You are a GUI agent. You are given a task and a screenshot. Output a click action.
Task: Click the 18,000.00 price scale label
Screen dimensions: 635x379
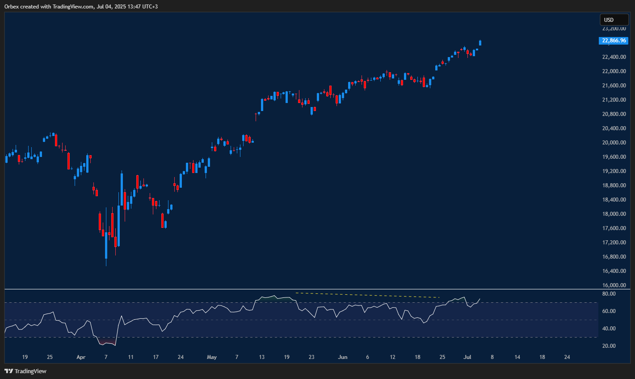[x=614, y=214]
